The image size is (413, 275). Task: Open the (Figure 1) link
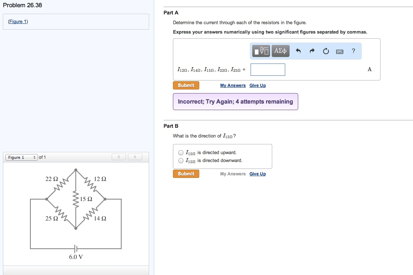18,22
